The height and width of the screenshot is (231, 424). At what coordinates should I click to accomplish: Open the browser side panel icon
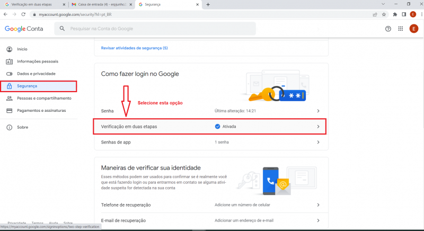(404, 15)
